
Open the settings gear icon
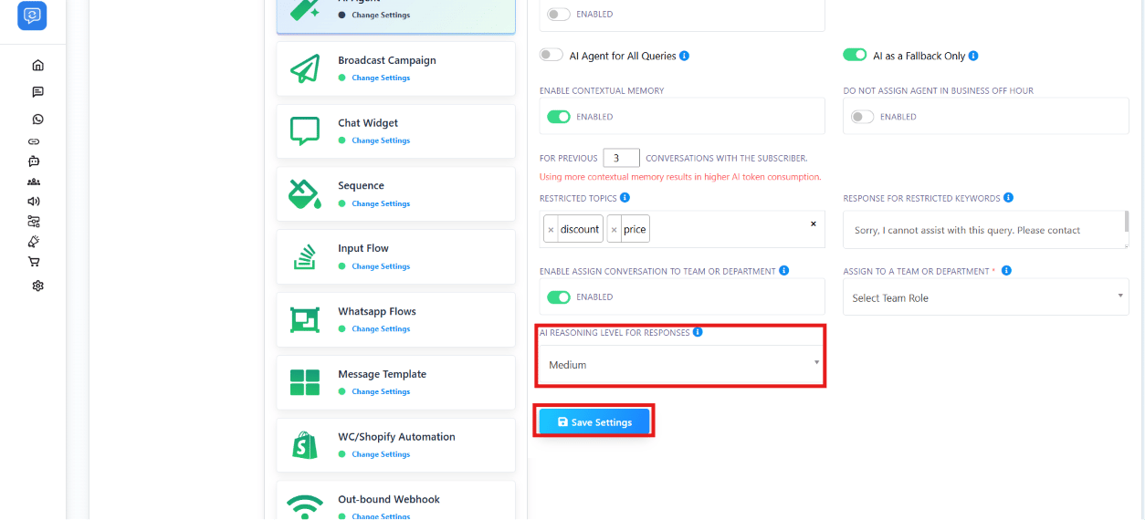pyautogui.click(x=37, y=286)
